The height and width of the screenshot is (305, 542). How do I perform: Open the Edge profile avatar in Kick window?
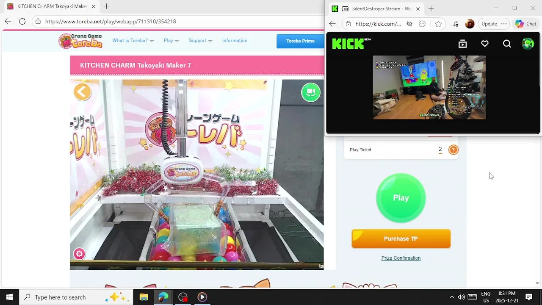(470, 24)
